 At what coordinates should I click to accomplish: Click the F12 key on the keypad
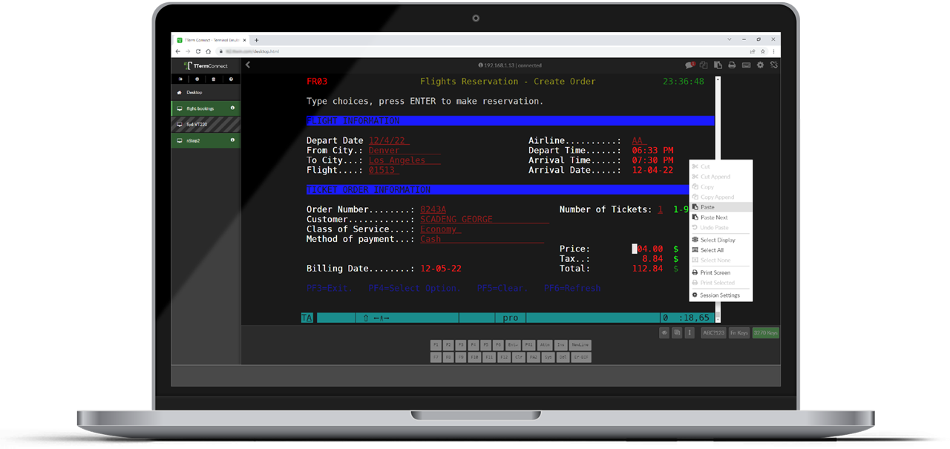(x=504, y=357)
